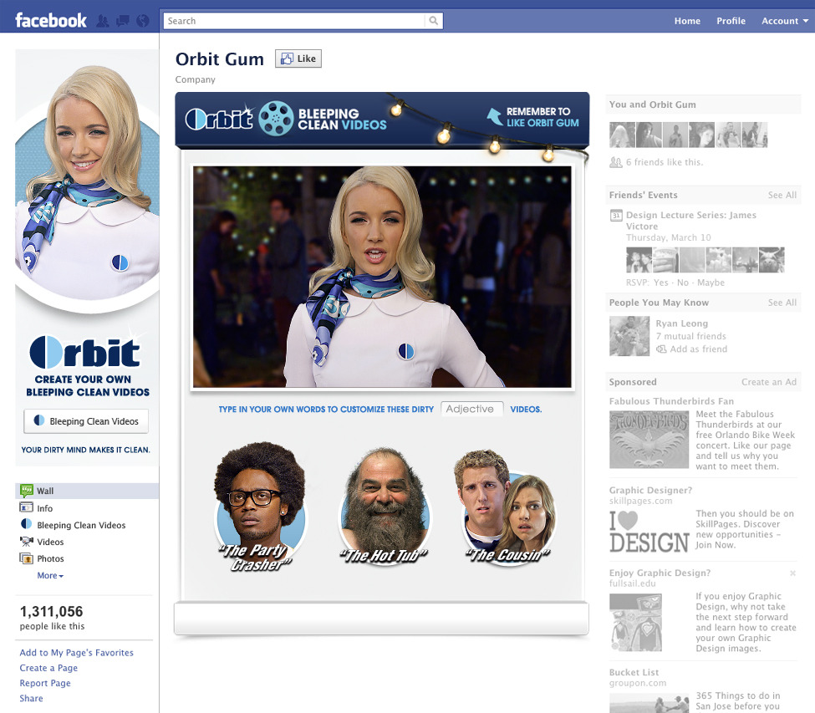Play the main Orbit girl video

[x=382, y=277]
